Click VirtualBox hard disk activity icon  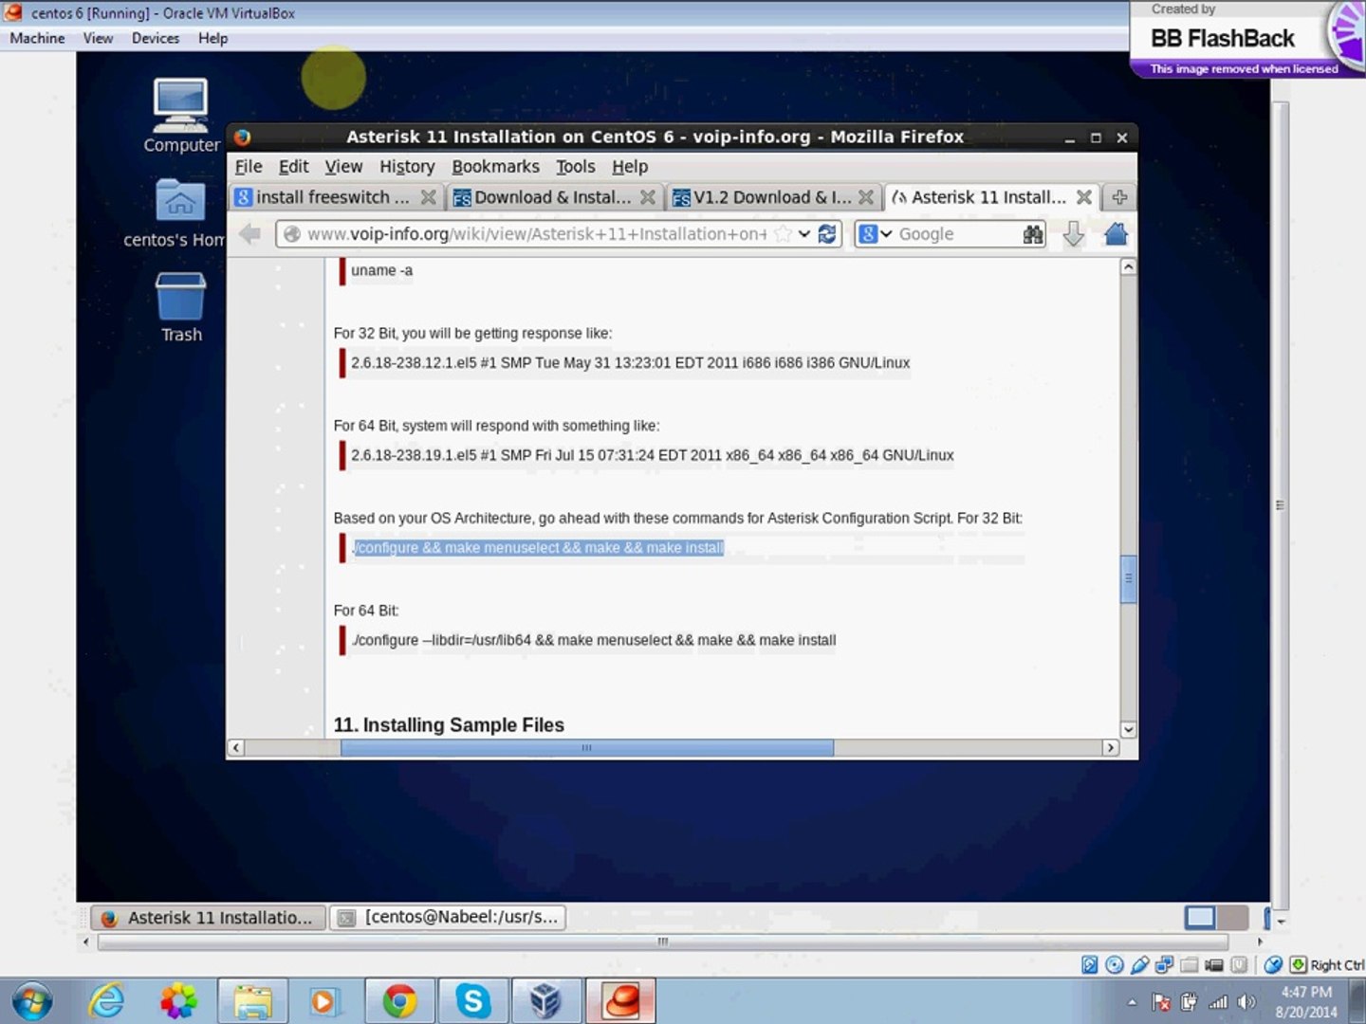1090,964
